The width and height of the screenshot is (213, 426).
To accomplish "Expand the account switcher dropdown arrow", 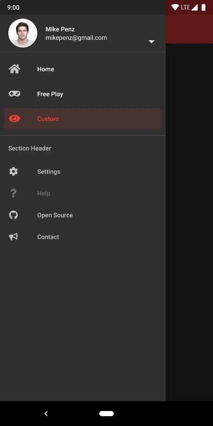I will coord(151,42).
